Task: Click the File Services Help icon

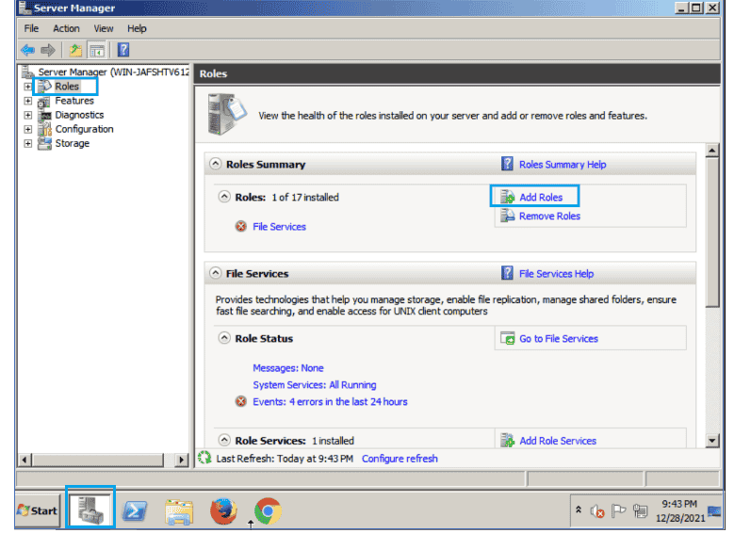Action: (x=507, y=273)
